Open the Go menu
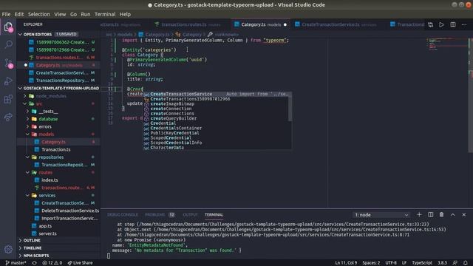This screenshot has height=266, width=473. tap(73, 14)
